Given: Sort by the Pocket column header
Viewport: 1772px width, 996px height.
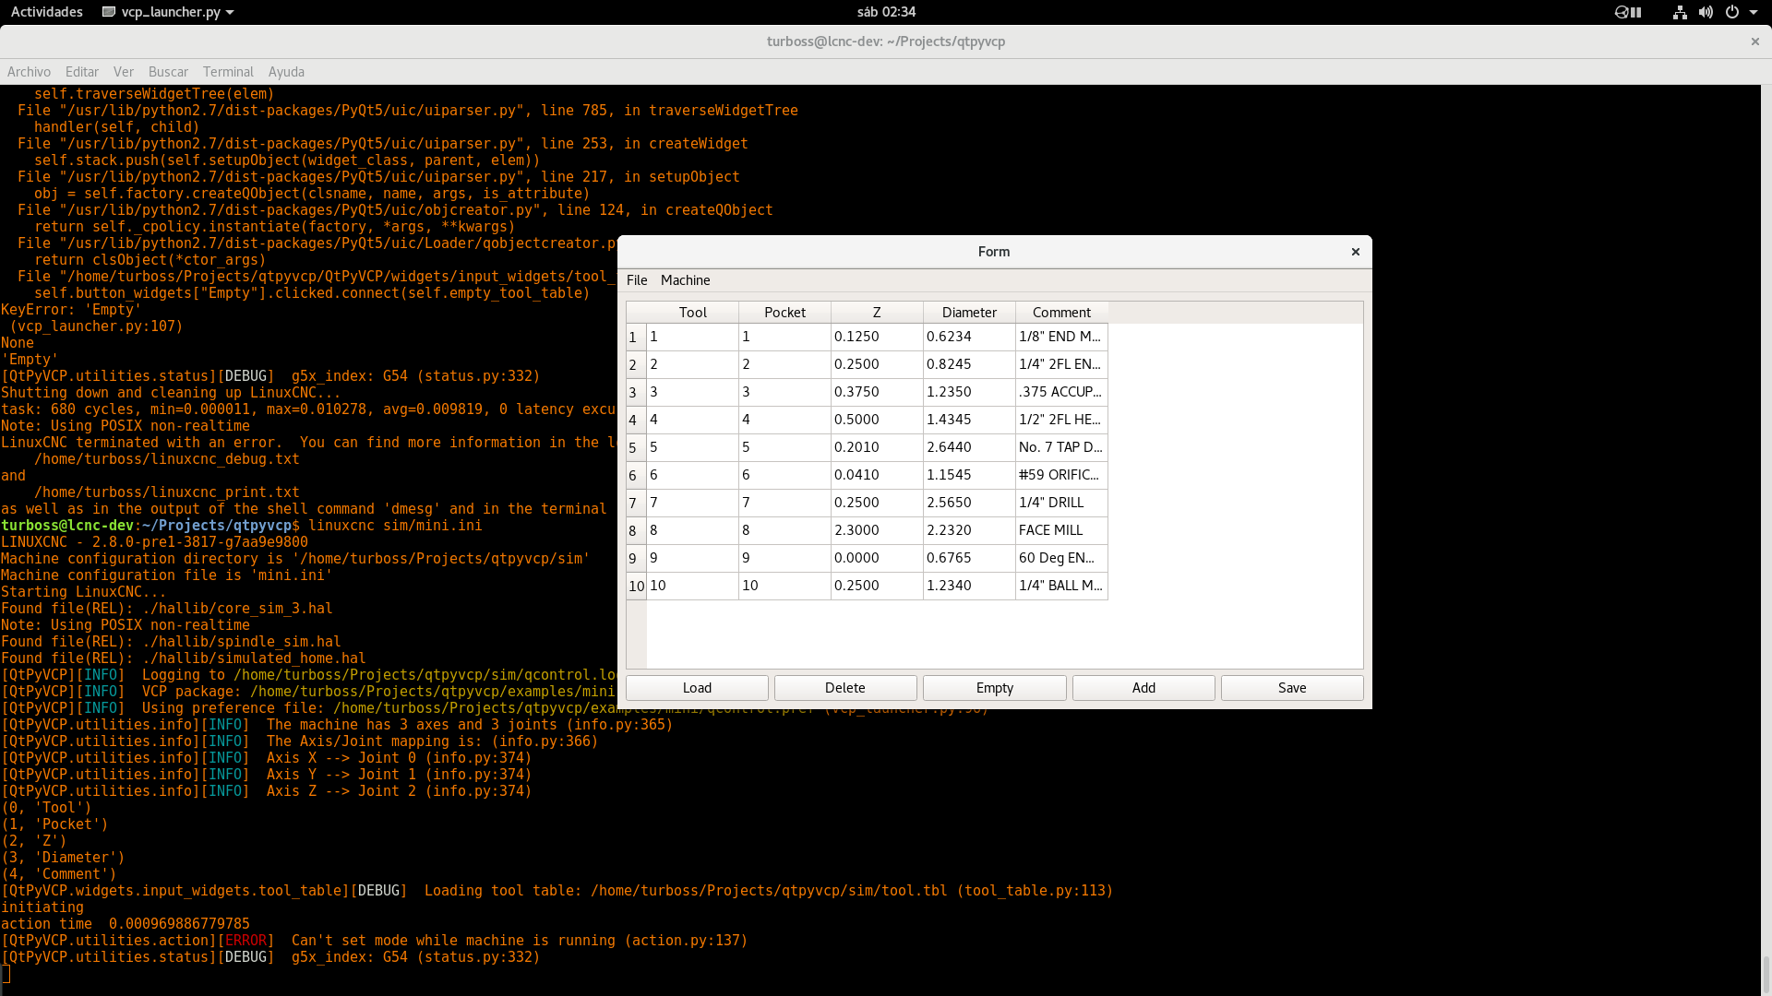Looking at the screenshot, I should (784, 313).
